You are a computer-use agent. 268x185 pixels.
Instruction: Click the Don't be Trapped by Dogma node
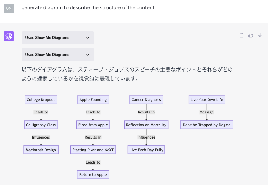207,125
